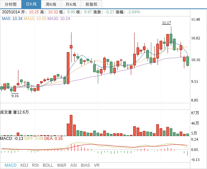Click the 11.48 price axis label

click(x=196, y=20)
